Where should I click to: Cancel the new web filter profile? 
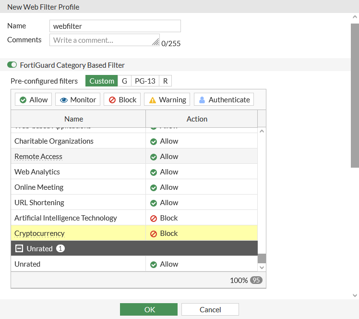point(210,309)
